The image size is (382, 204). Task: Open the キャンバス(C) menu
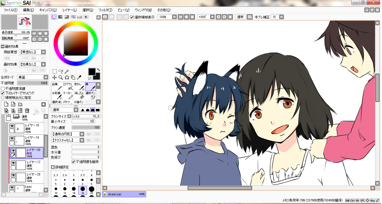48,10
